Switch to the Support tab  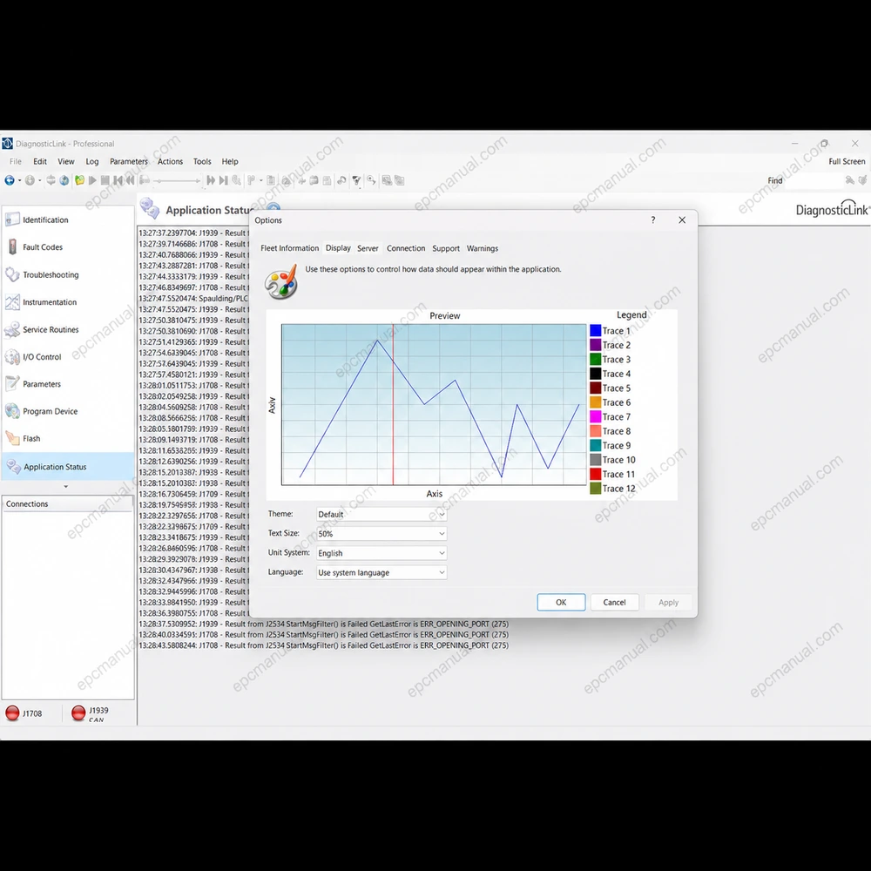tap(446, 248)
